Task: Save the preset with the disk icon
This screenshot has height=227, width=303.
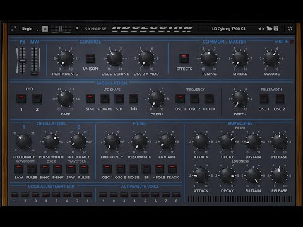Action: coord(276,28)
